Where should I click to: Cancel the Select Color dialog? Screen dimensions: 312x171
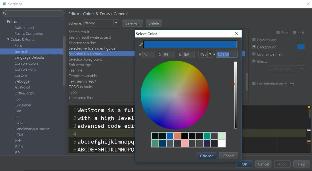[x=229, y=156]
